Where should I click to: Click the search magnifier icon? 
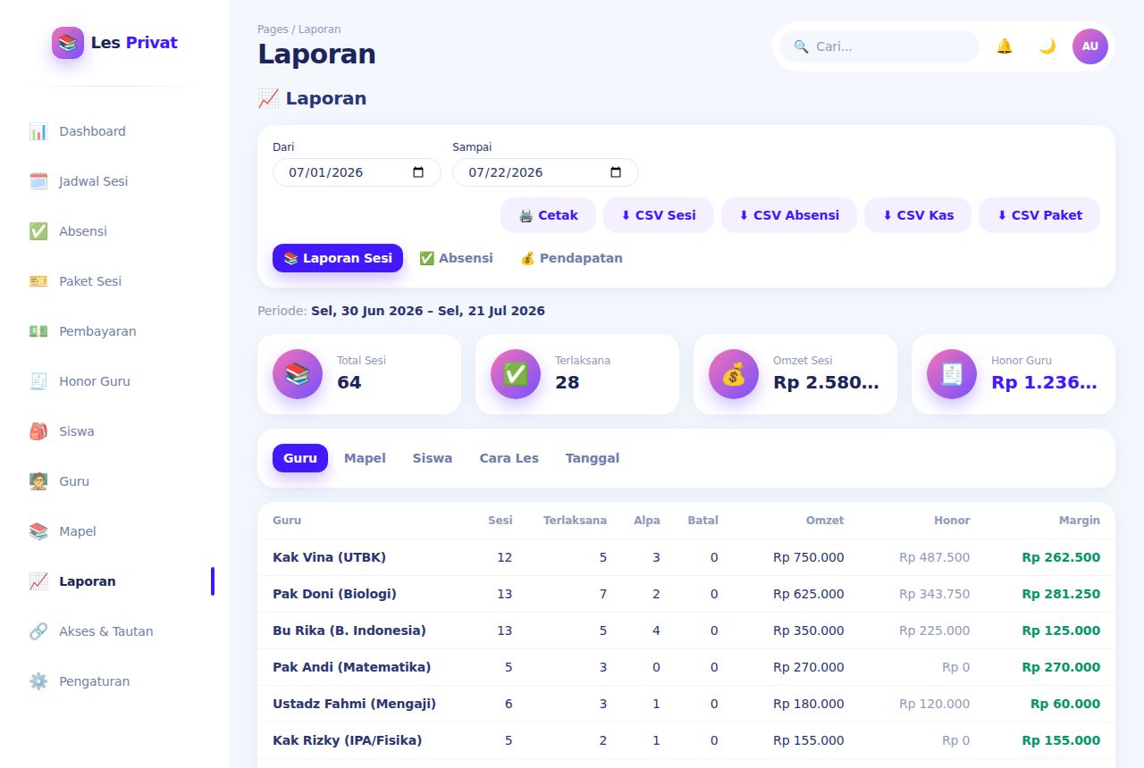801,46
